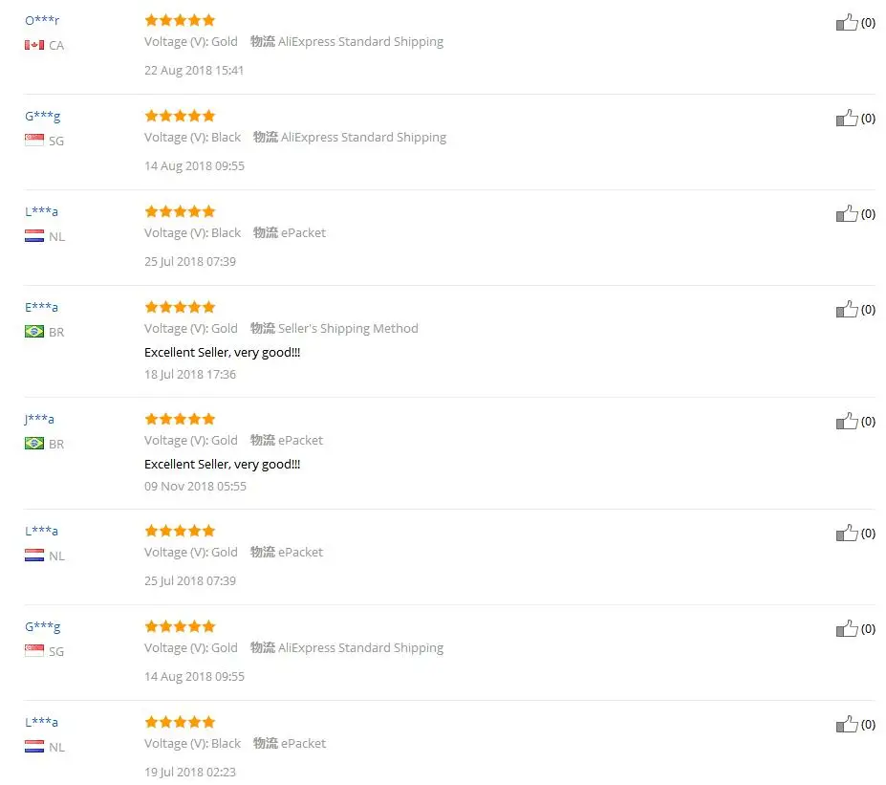886x785 pixels.
Task: Click the Canada flag next to CA
Action: point(33,45)
